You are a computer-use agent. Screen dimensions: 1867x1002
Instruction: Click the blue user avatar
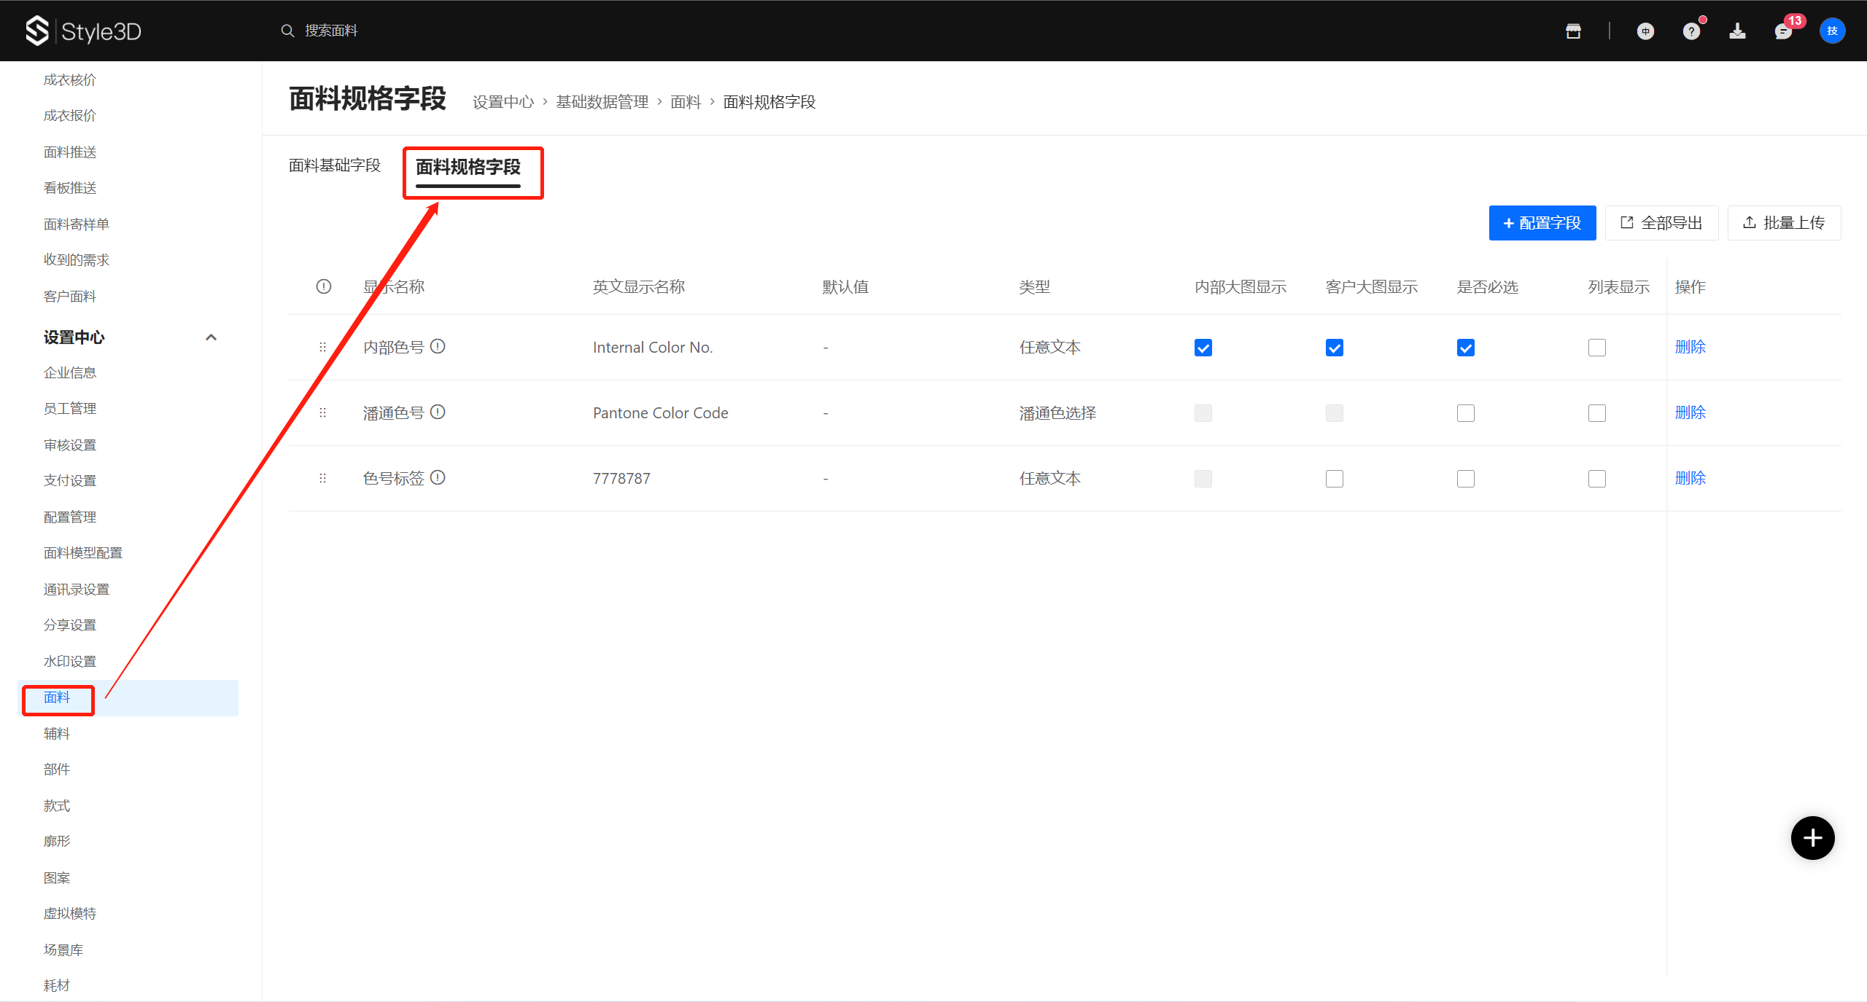[x=1832, y=31]
